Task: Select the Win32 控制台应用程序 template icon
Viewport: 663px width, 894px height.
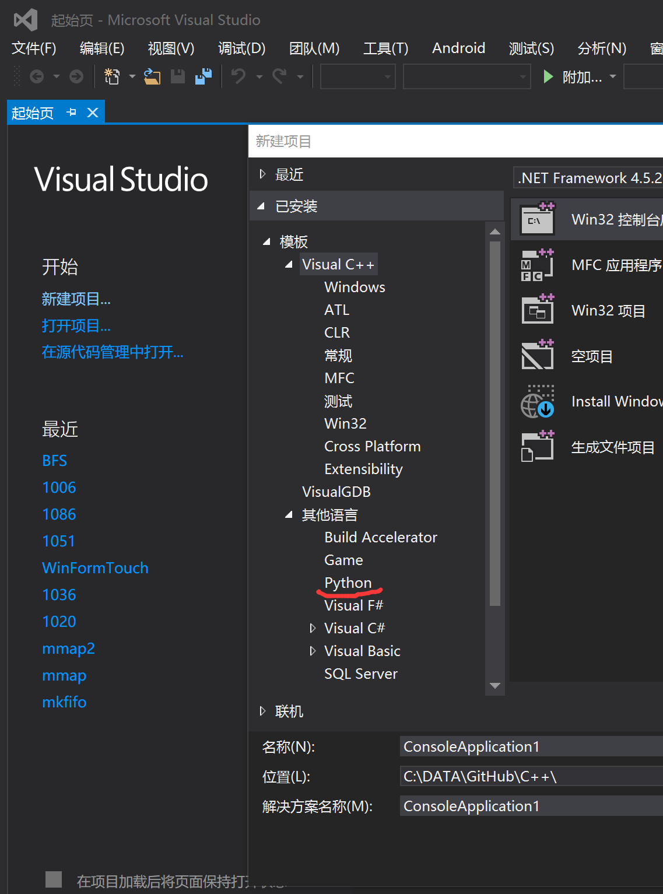Action: tap(536, 219)
